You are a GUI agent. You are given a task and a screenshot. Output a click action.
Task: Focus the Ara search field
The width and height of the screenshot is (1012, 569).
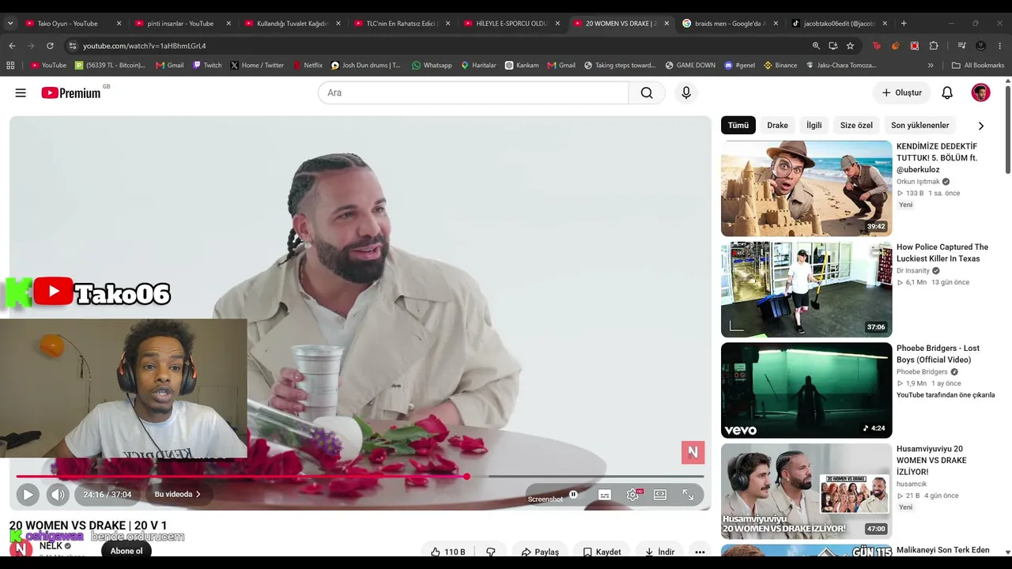[x=473, y=92]
